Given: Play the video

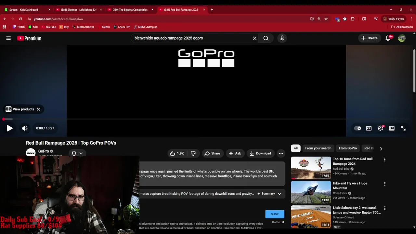Looking at the screenshot, I should point(10,128).
